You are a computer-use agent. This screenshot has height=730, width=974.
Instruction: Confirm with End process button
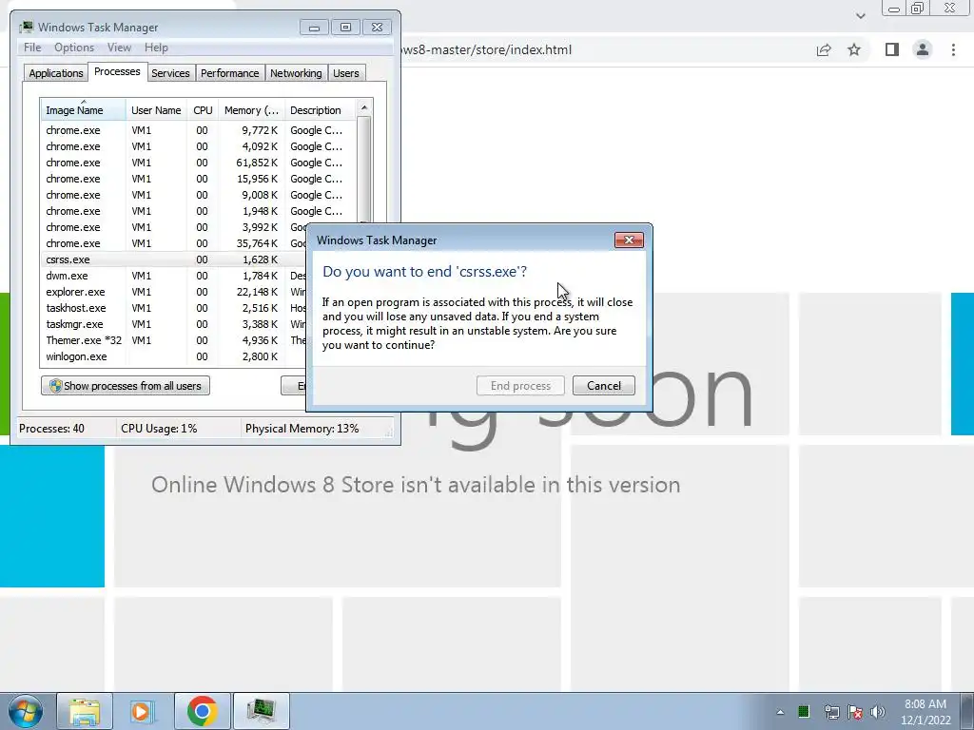click(x=520, y=386)
